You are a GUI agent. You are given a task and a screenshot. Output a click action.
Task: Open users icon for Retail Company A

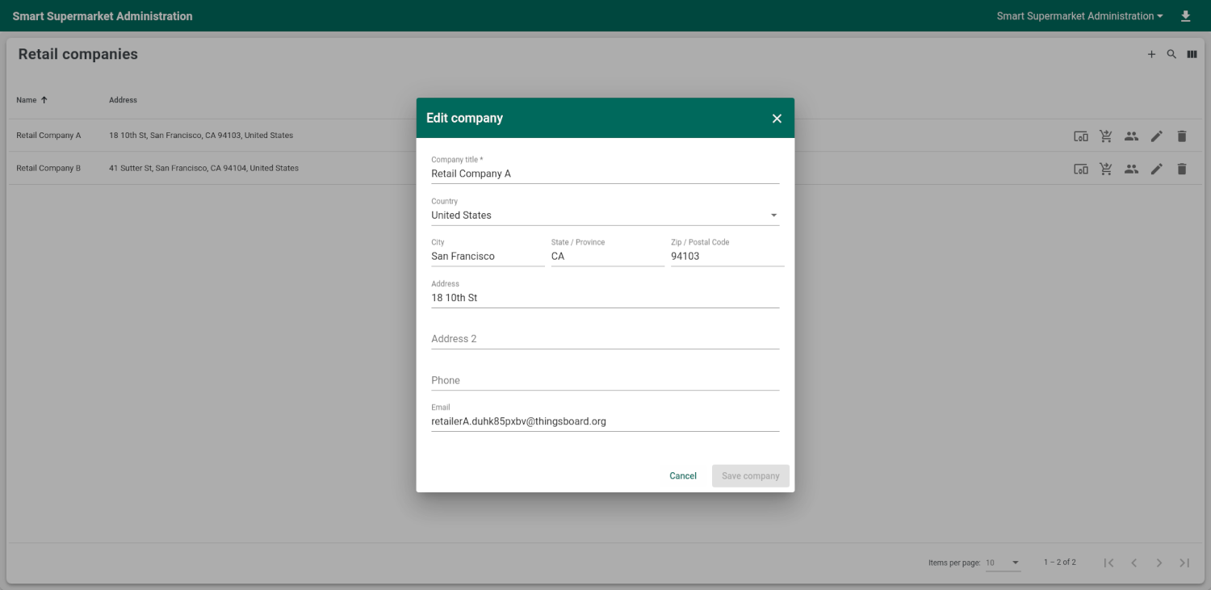pos(1131,136)
